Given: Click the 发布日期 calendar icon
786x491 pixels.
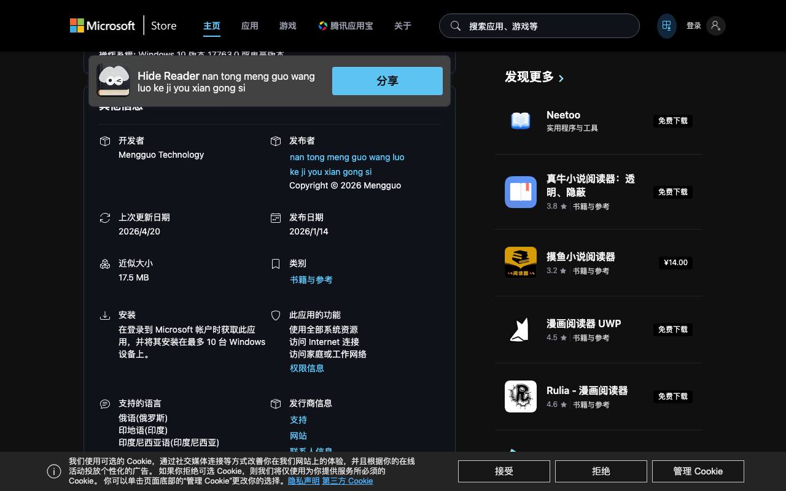Looking at the screenshot, I should [276, 218].
